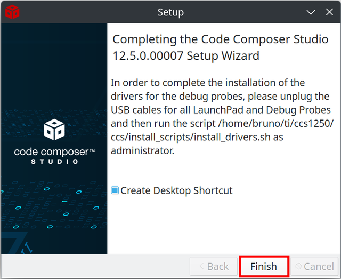Toggle the Create Desktop Shortcut checkbox
The height and width of the screenshot is (279, 341).
(115, 190)
